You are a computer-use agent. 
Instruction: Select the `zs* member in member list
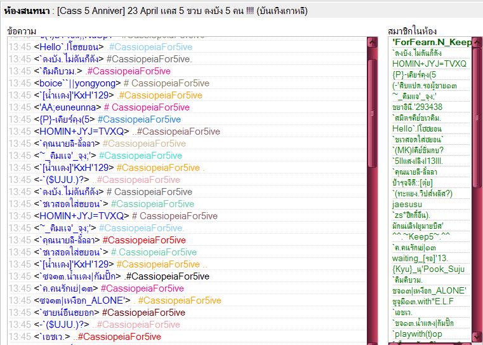tap(411, 215)
